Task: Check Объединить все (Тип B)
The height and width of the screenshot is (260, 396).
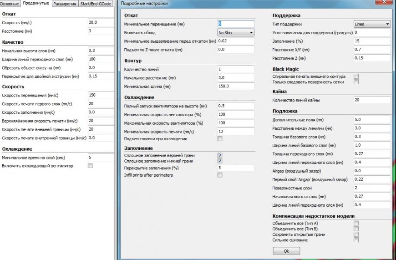Action: click(356, 229)
